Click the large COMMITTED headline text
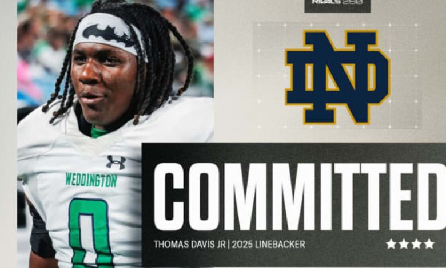The width and height of the screenshot is (446, 268). pyautogui.click(x=300, y=197)
